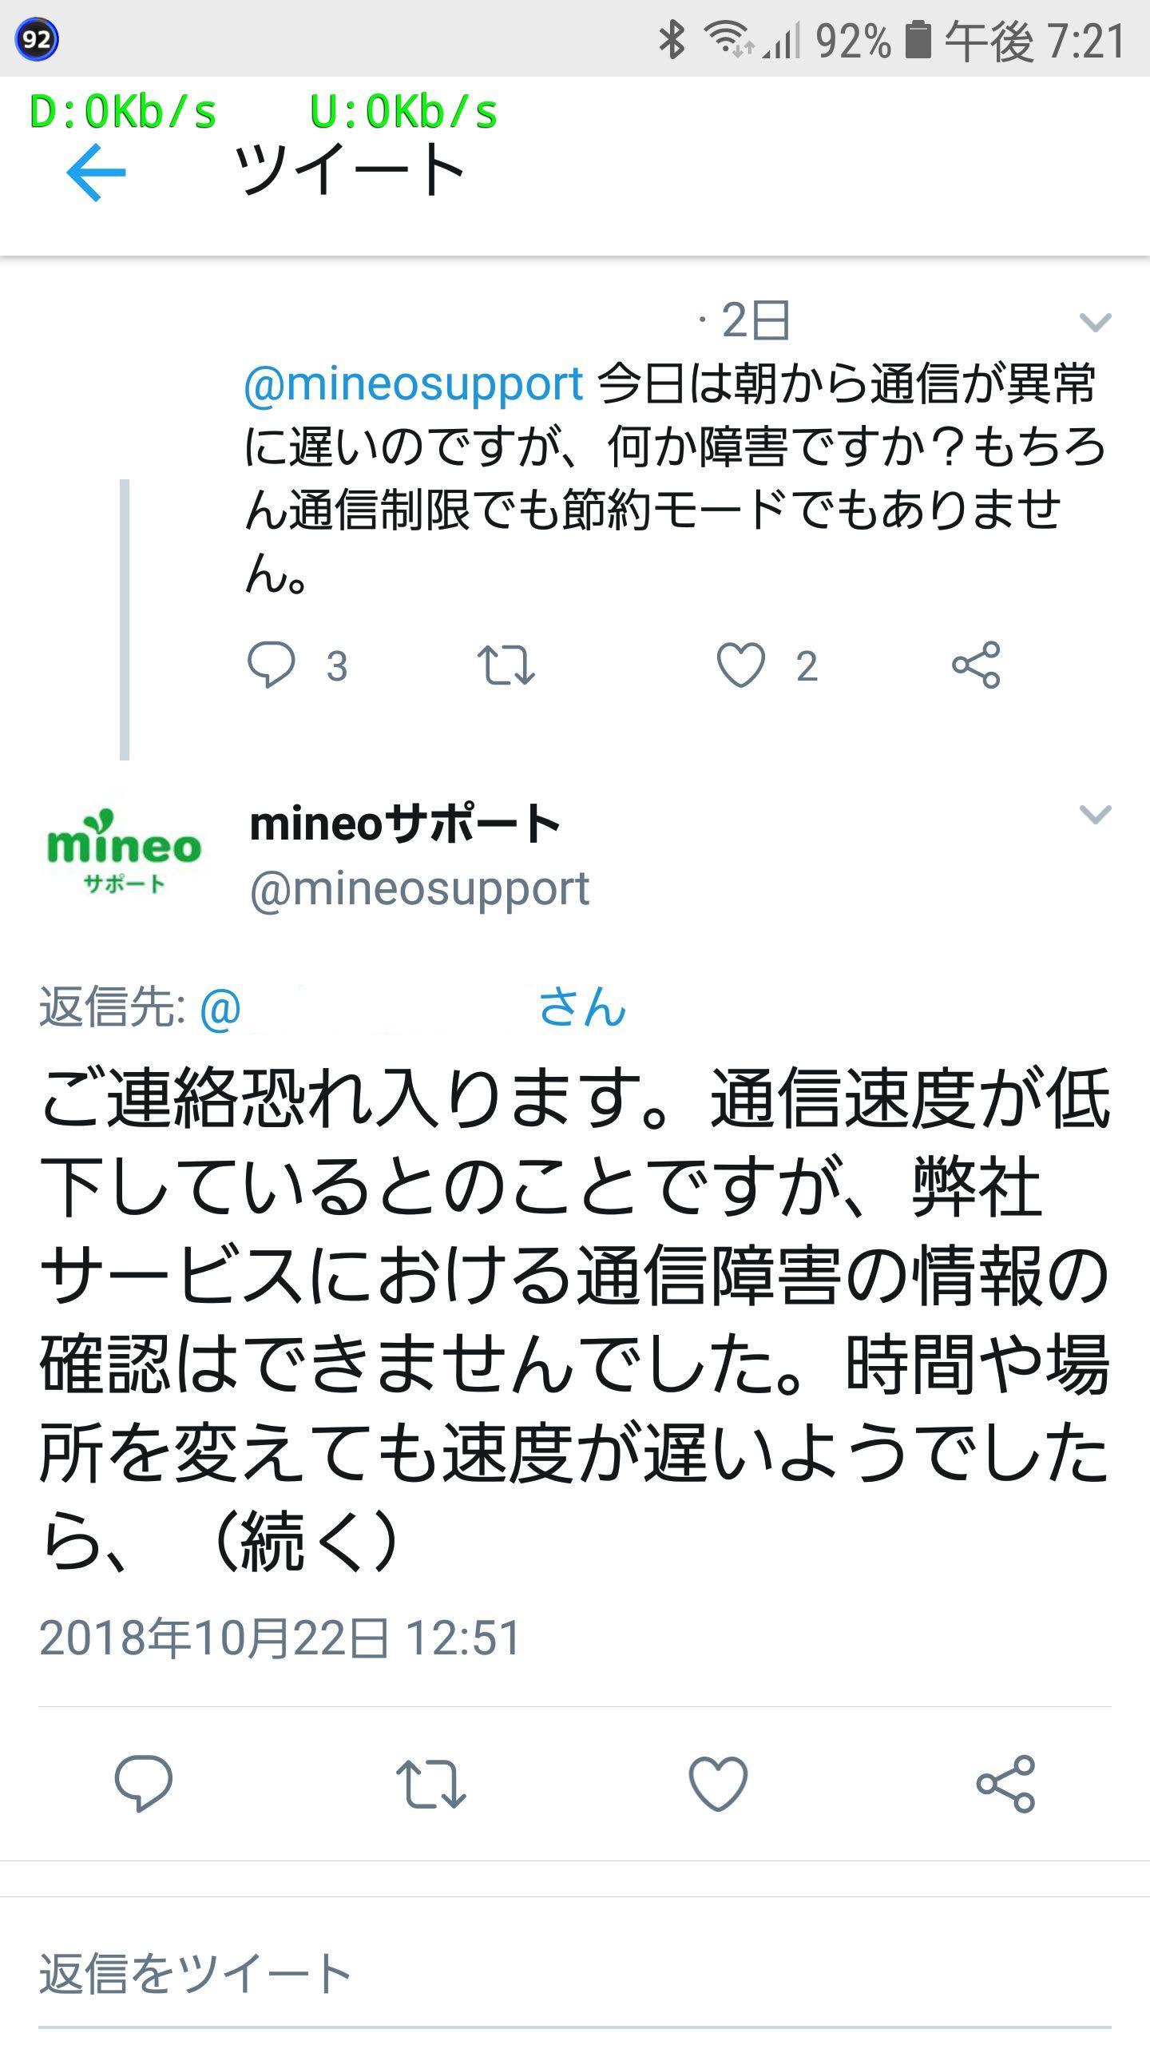Tap the back arrow to leave tweet
Viewport: 1150px width, 2045px height.
tap(96, 172)
